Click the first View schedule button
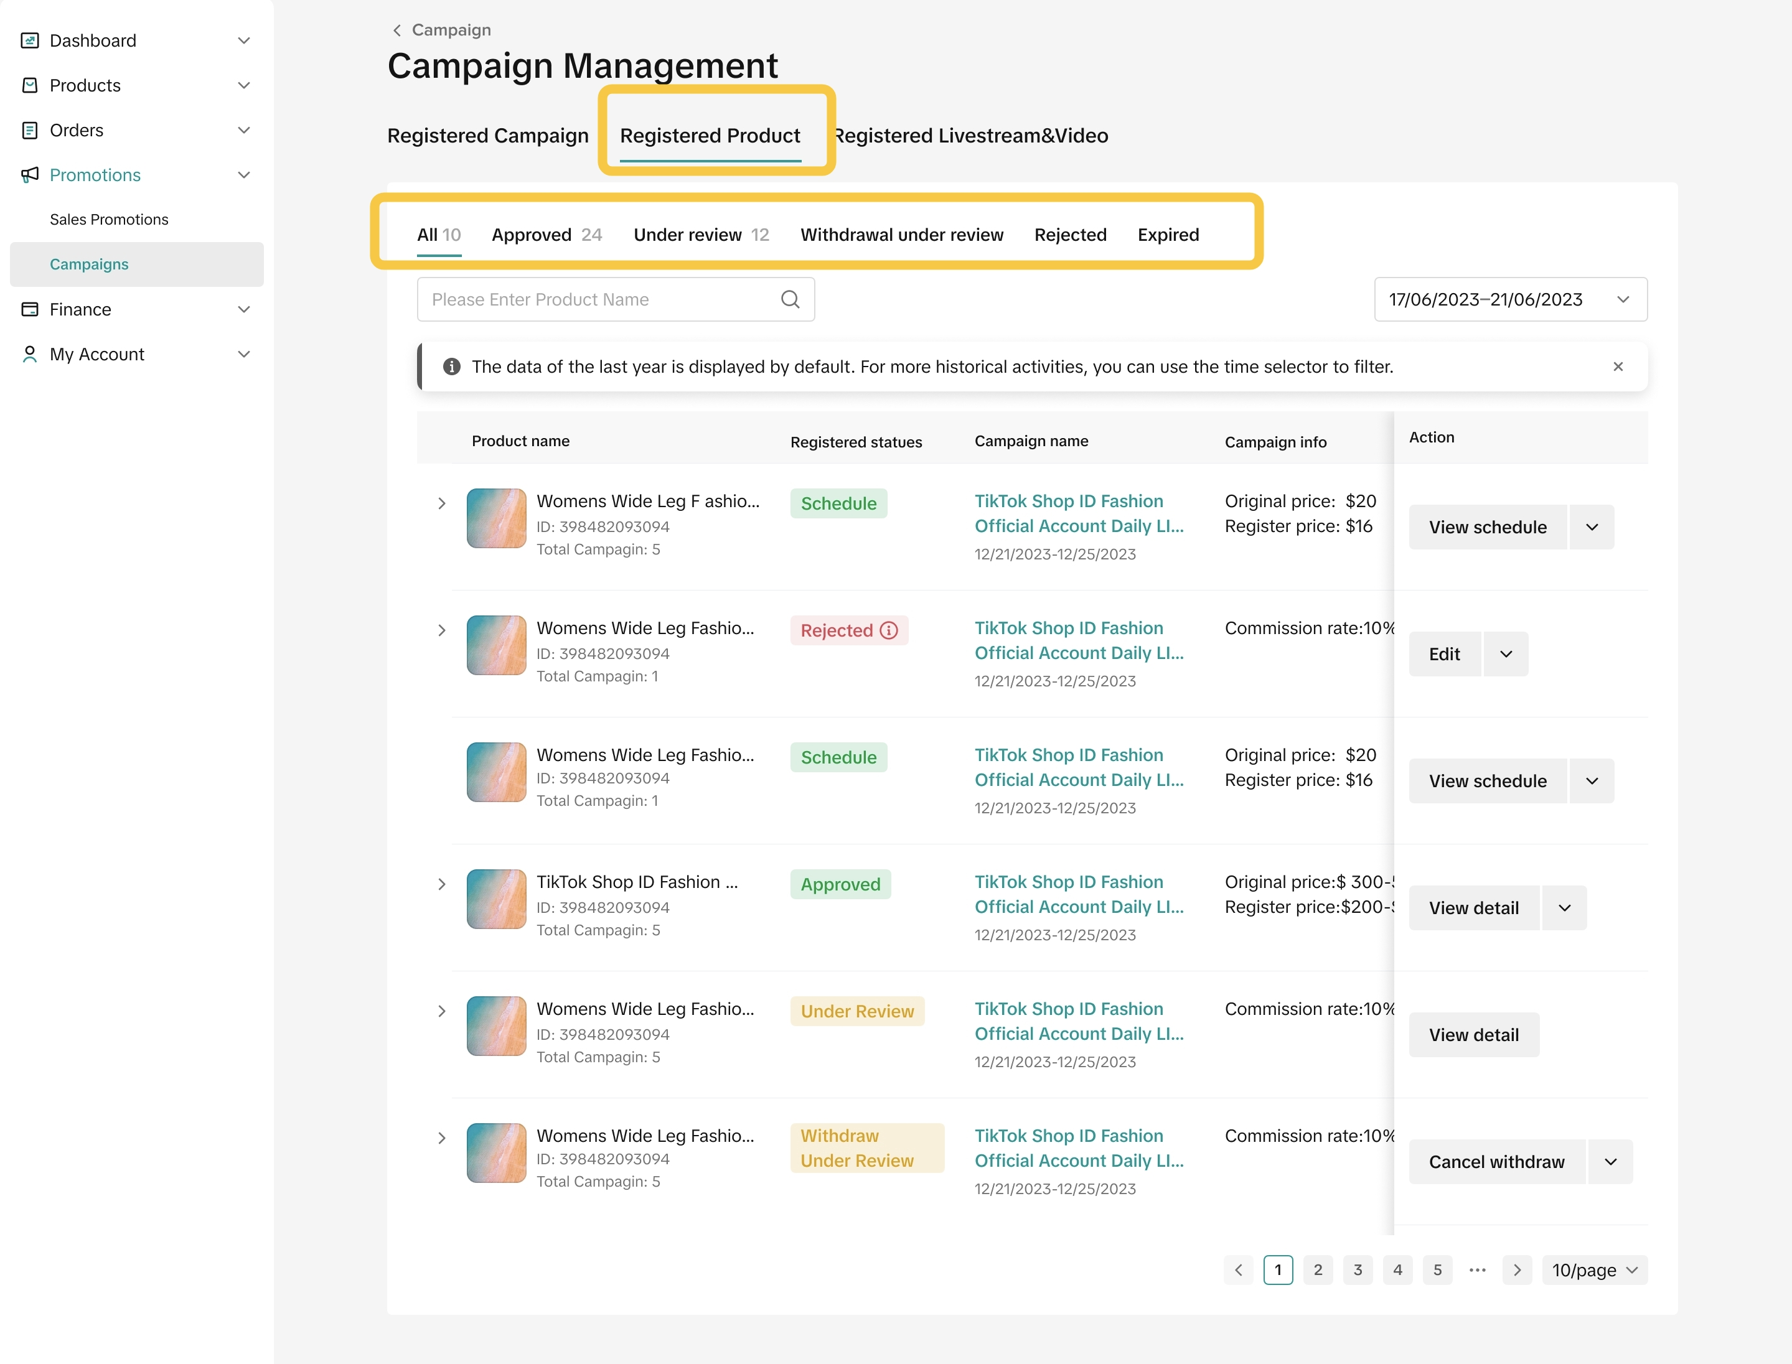 [x=1487, y=528]
